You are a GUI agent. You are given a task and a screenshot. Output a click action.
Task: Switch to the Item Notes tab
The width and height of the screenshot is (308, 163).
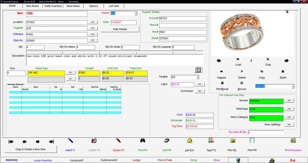point(32,6)
